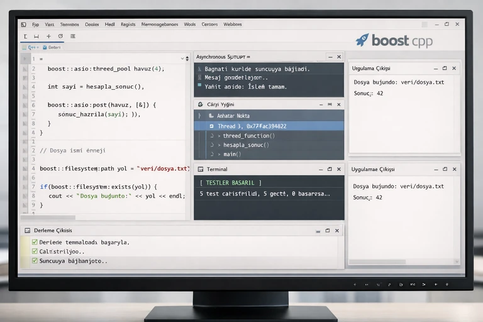The height and width of the screenshot is (322, 483).
Task: Open the Fsp menu
Action: [x=35, y=25]
